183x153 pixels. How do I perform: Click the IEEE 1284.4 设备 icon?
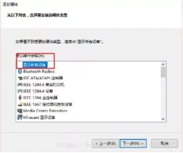point(20,91)
